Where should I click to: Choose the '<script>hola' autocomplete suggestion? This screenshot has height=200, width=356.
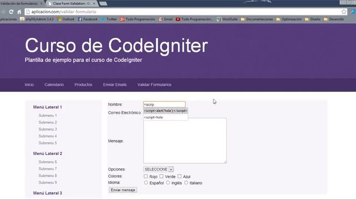166,117
